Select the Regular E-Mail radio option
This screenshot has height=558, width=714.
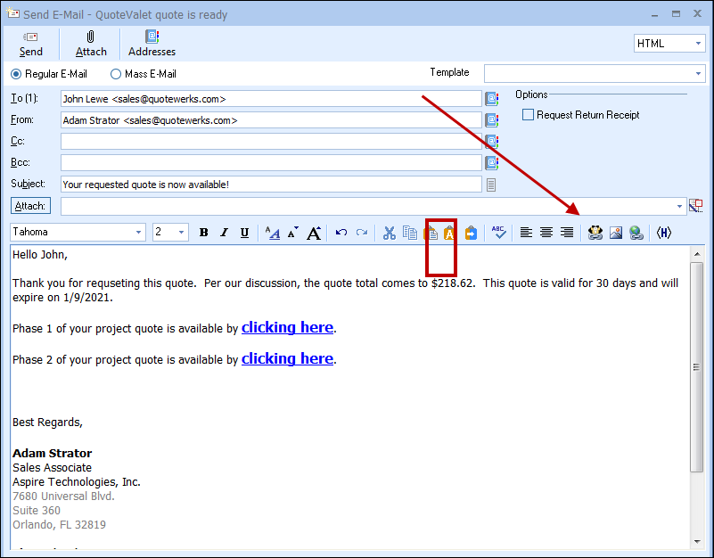tap(16, 74)
